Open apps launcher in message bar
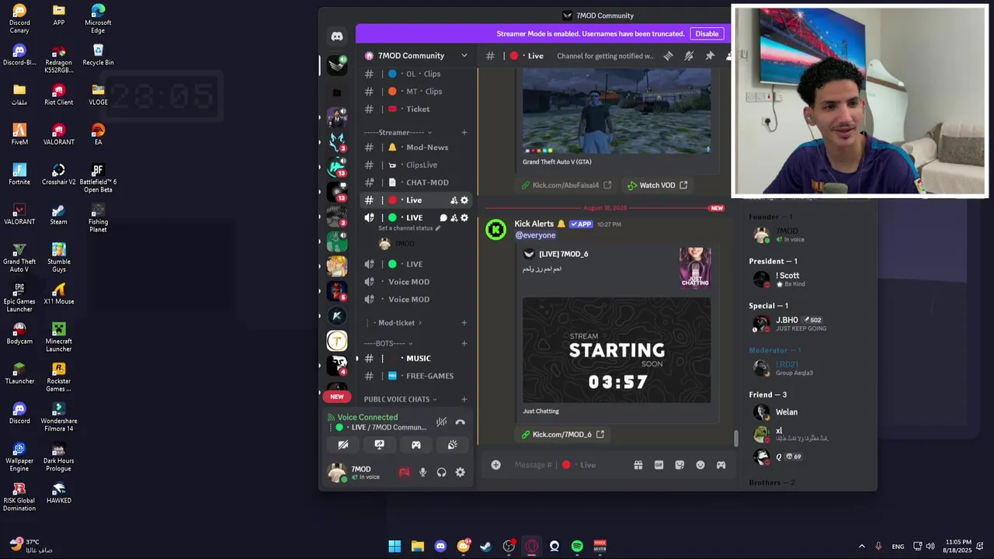 (721, 465)
